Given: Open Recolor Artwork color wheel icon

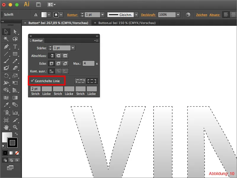Looking at the screenshot, I should click(188, 15).
